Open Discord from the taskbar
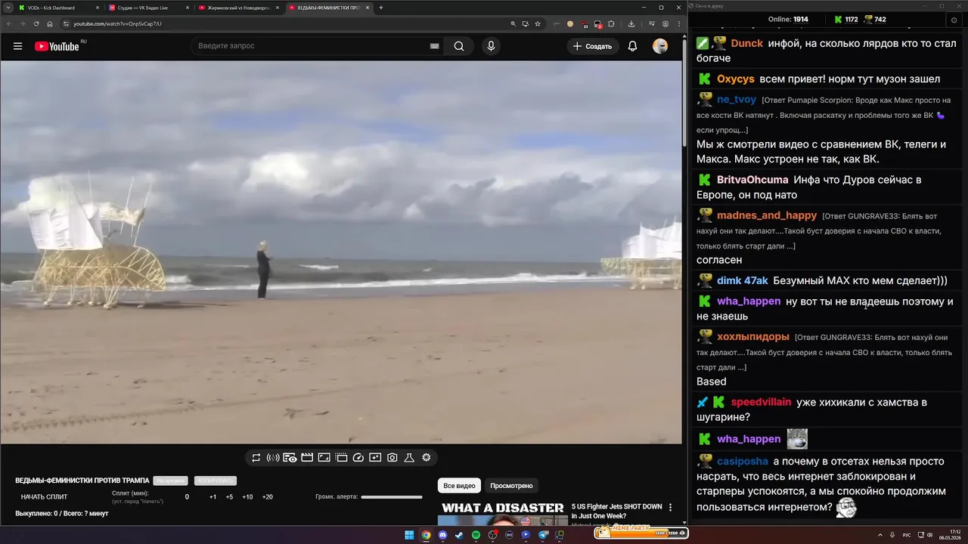This screenshot has width=968, height=544. click(x=442, y=535)
